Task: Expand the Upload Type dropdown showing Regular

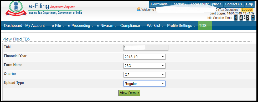Action: pos(144,84)
